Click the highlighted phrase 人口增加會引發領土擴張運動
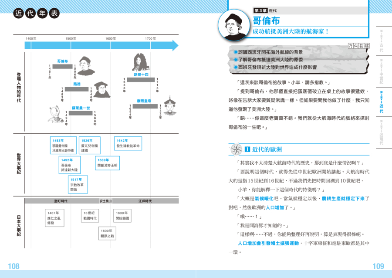The height and width of the screenshot is (278, 392). point(268,243)
